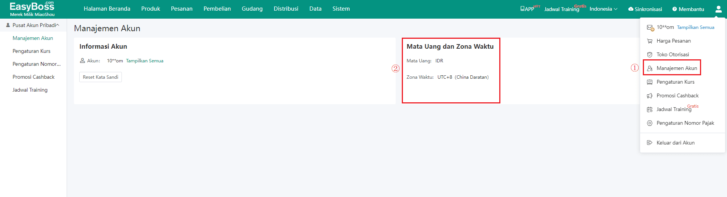This screenshot has width=727, height=197.
Task: Click Tampilkan Semua link in Informasi Akun
Action: click(144, 61)
